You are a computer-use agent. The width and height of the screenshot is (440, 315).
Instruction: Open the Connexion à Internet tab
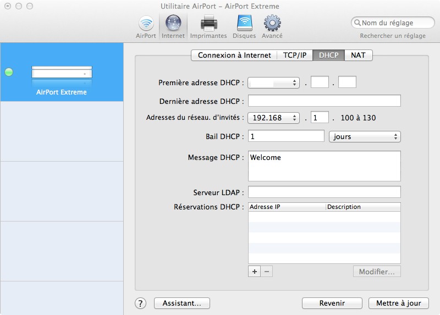[x=234, y=55]
